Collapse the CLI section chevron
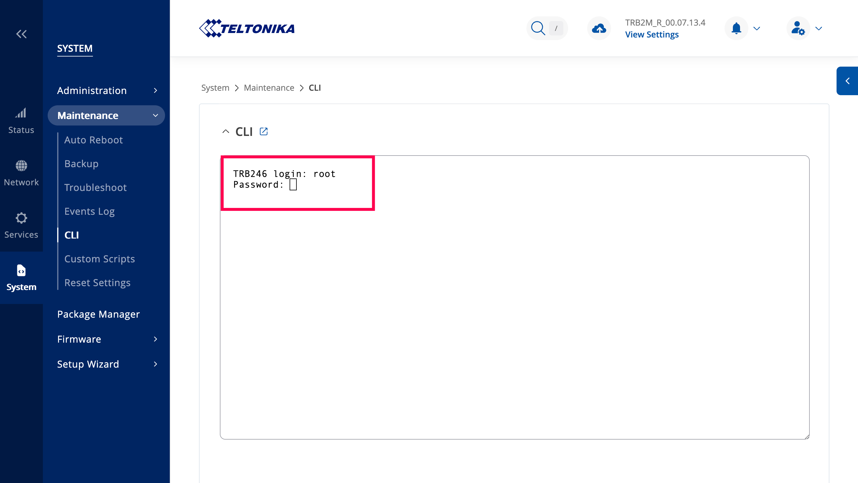858x483 pixels. pos(226,131)
